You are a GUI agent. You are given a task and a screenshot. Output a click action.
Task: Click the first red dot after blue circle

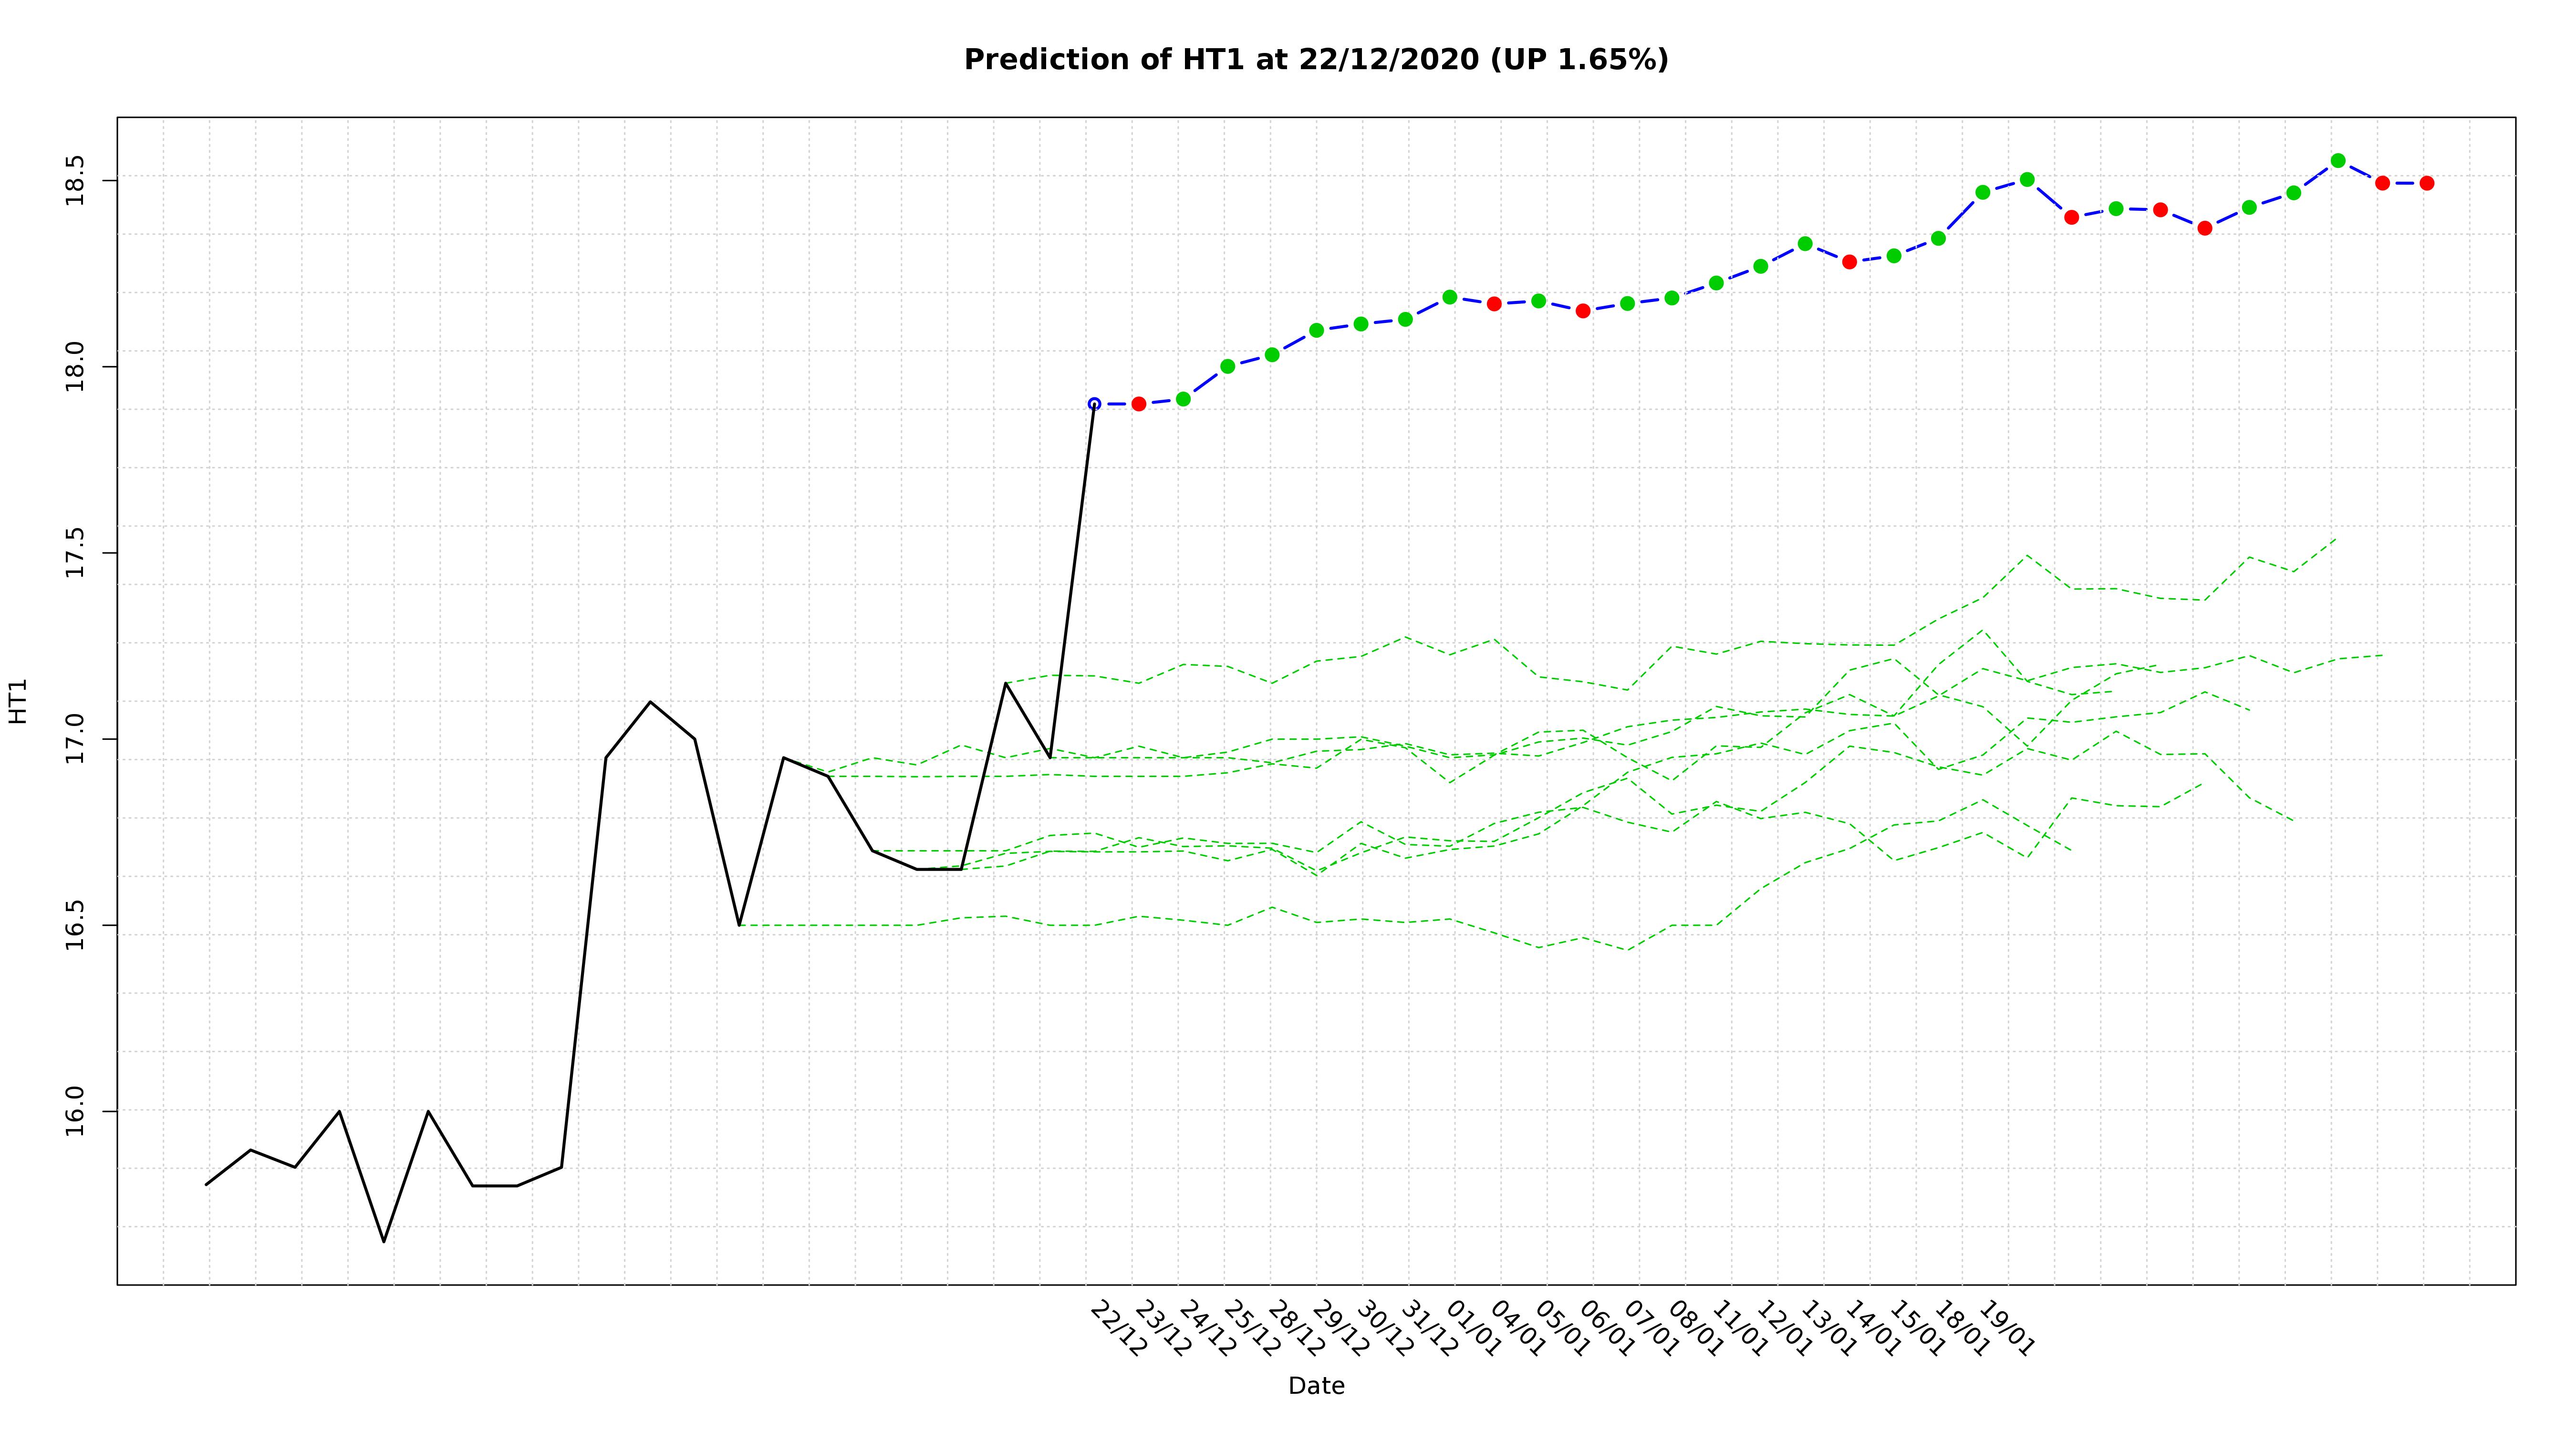(x=1138, y=404)
